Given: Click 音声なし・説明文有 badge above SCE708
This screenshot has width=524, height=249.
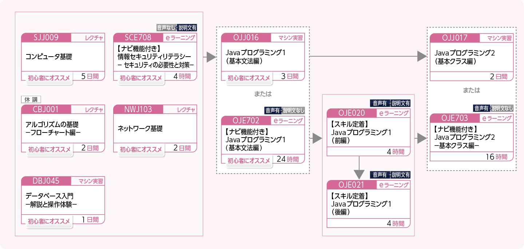Looking at the screenshot, I should tap(176, 28).
